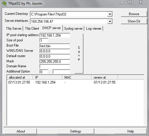Viewport: 149px width, 136px height.
Task: Select the 192.168.1.254 lease row
Action: (75, 82)
